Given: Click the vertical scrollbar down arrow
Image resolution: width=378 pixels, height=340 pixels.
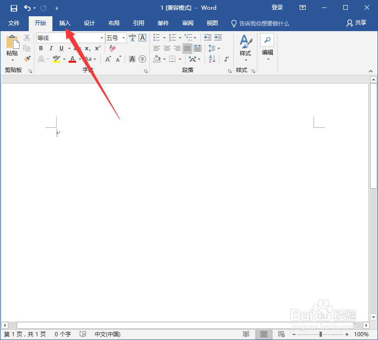Looking at the screenshot, I should pyautogui.click(x=374, y=317).
